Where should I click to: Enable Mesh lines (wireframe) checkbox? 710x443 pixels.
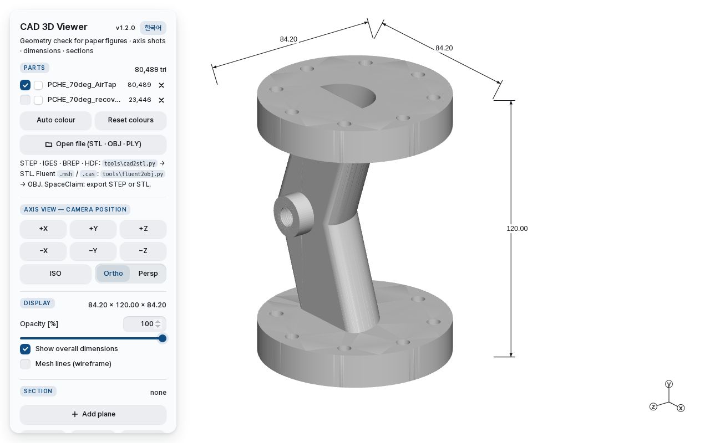coord(25,364)
